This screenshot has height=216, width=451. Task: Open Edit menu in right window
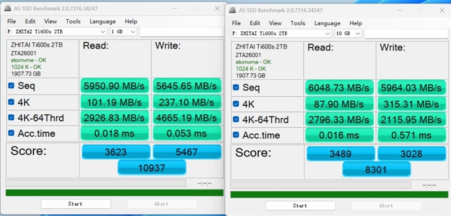tap(255, 23)
